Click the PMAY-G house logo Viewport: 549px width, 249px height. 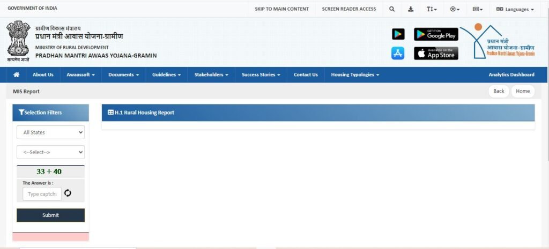(498, 41)
